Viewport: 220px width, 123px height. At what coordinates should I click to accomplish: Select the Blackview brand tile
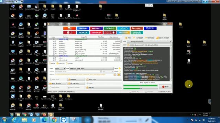(150, 28)
